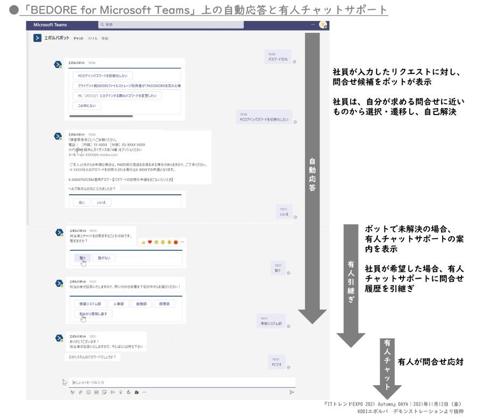Choose PC(パソコン)にログインする際のパスワードを変更したい

[x=117, y=96]
